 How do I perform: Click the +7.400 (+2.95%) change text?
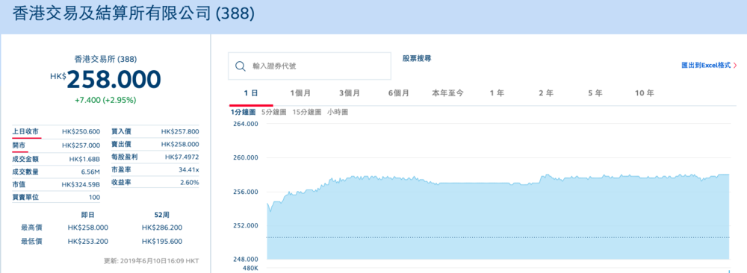105,101
